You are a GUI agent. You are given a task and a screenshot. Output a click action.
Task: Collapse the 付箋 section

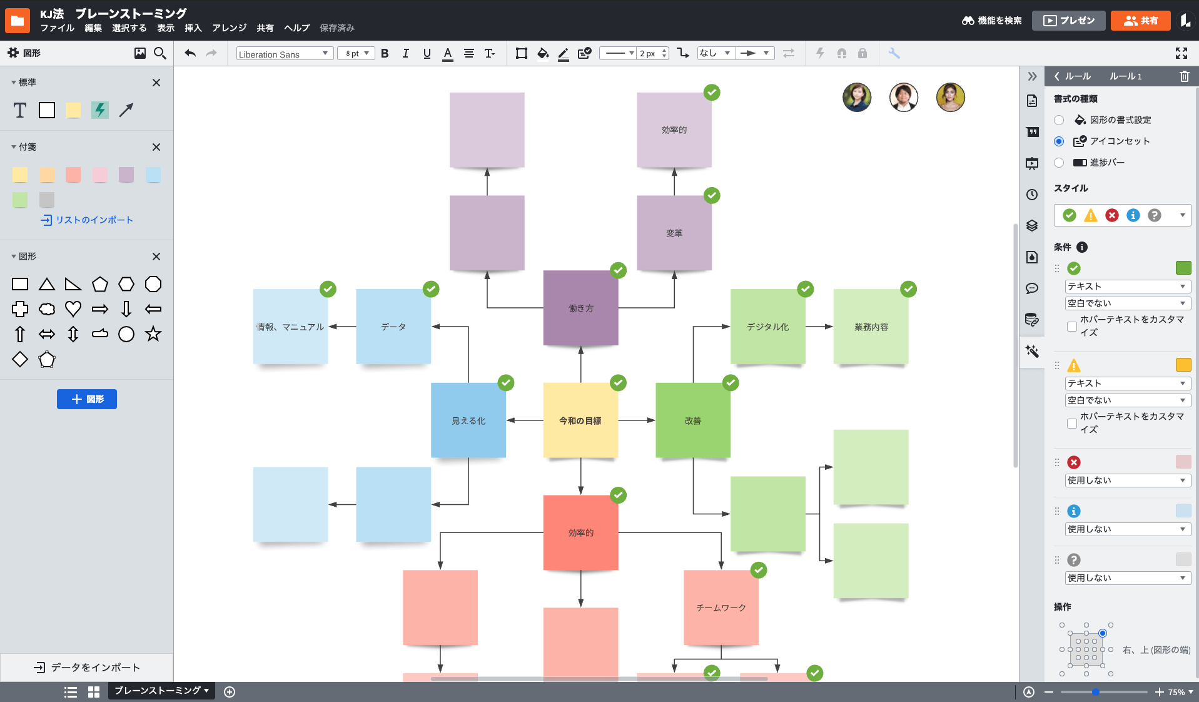pos(14,147)
